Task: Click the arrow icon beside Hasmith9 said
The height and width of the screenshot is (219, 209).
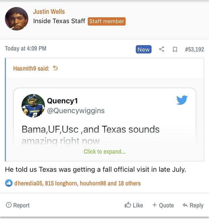Action: [55, 68]
